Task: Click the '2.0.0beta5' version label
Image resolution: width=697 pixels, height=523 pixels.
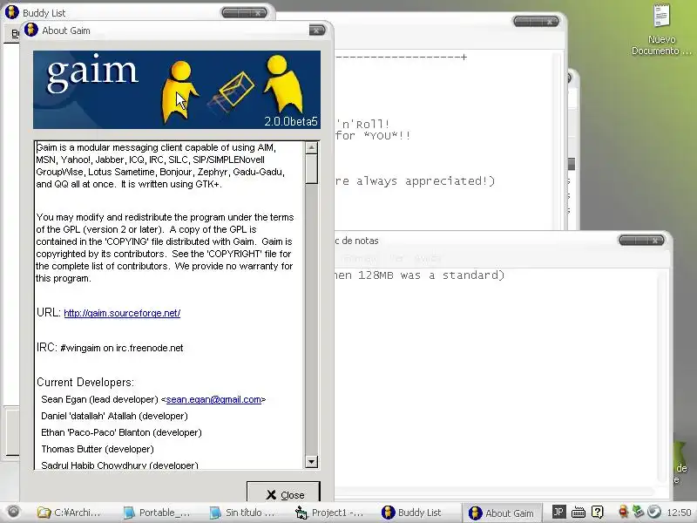Action: [291, 121]
